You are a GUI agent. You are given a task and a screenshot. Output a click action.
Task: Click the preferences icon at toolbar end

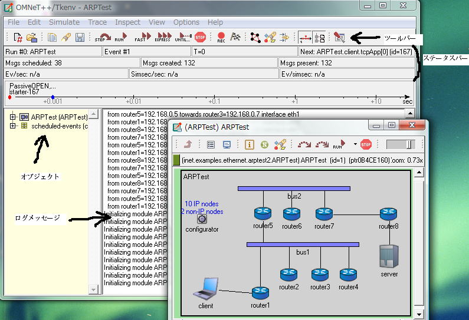pyautogui.click(x=339, y=38)
